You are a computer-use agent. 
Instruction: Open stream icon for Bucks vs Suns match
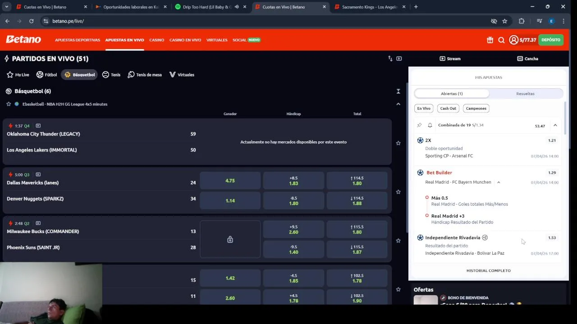coord(38,223)
